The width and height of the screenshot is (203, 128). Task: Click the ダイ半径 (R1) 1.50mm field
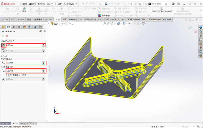coord(24,63)
